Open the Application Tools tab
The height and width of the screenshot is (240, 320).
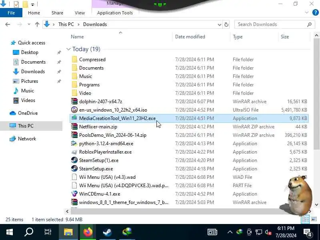tap(115, 13)
